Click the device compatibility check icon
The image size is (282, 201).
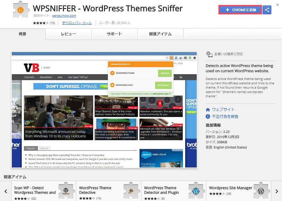click(x=209, y=54)
